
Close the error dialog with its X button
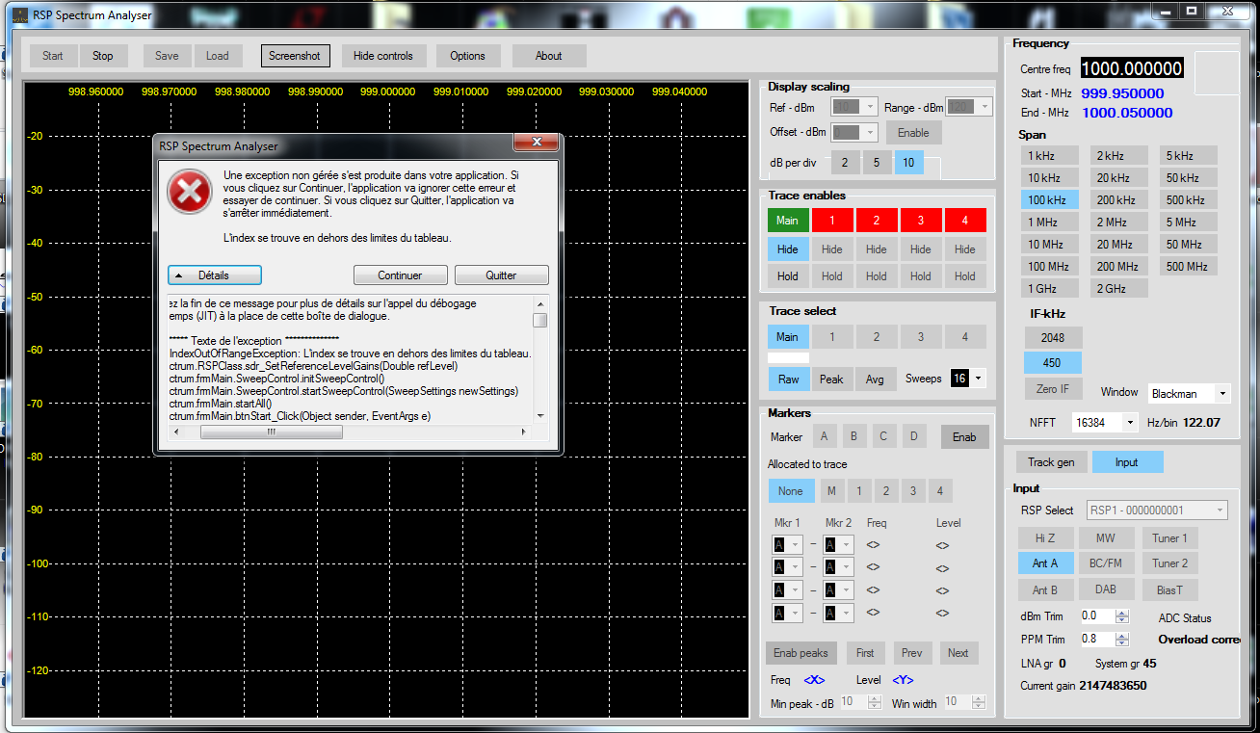click(x=535, y=144)
